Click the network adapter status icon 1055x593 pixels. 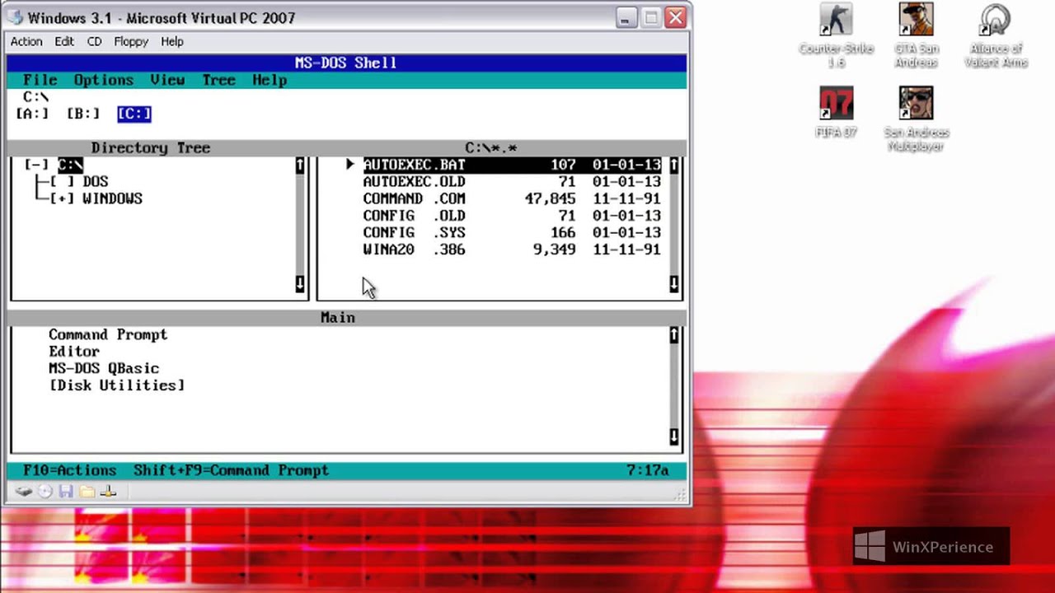pos(108,492)
